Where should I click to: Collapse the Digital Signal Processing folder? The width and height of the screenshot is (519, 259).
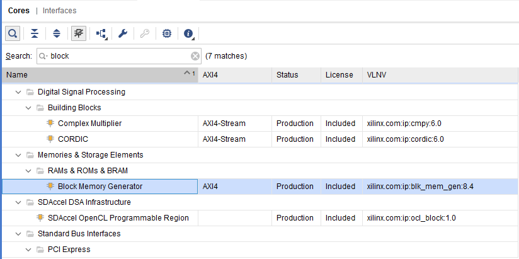18,92
